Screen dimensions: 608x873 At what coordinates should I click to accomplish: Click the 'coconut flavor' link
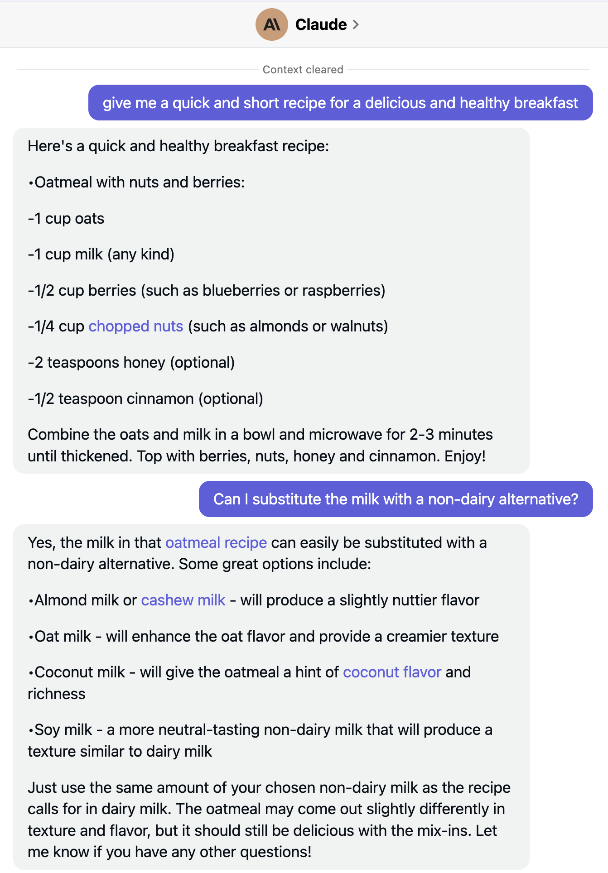tap(392, 672)
